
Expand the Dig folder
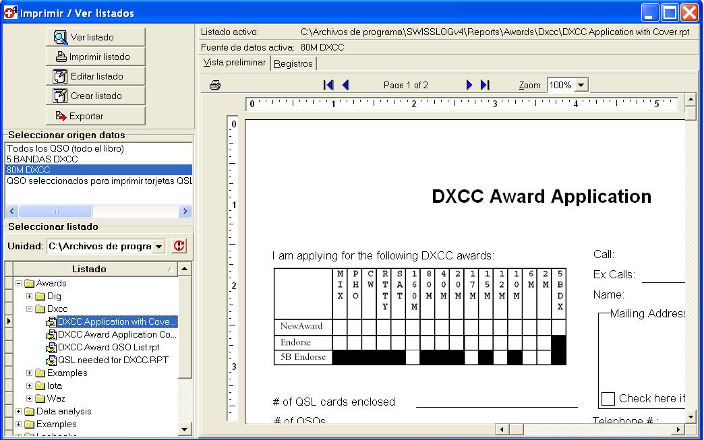point(30,296)
